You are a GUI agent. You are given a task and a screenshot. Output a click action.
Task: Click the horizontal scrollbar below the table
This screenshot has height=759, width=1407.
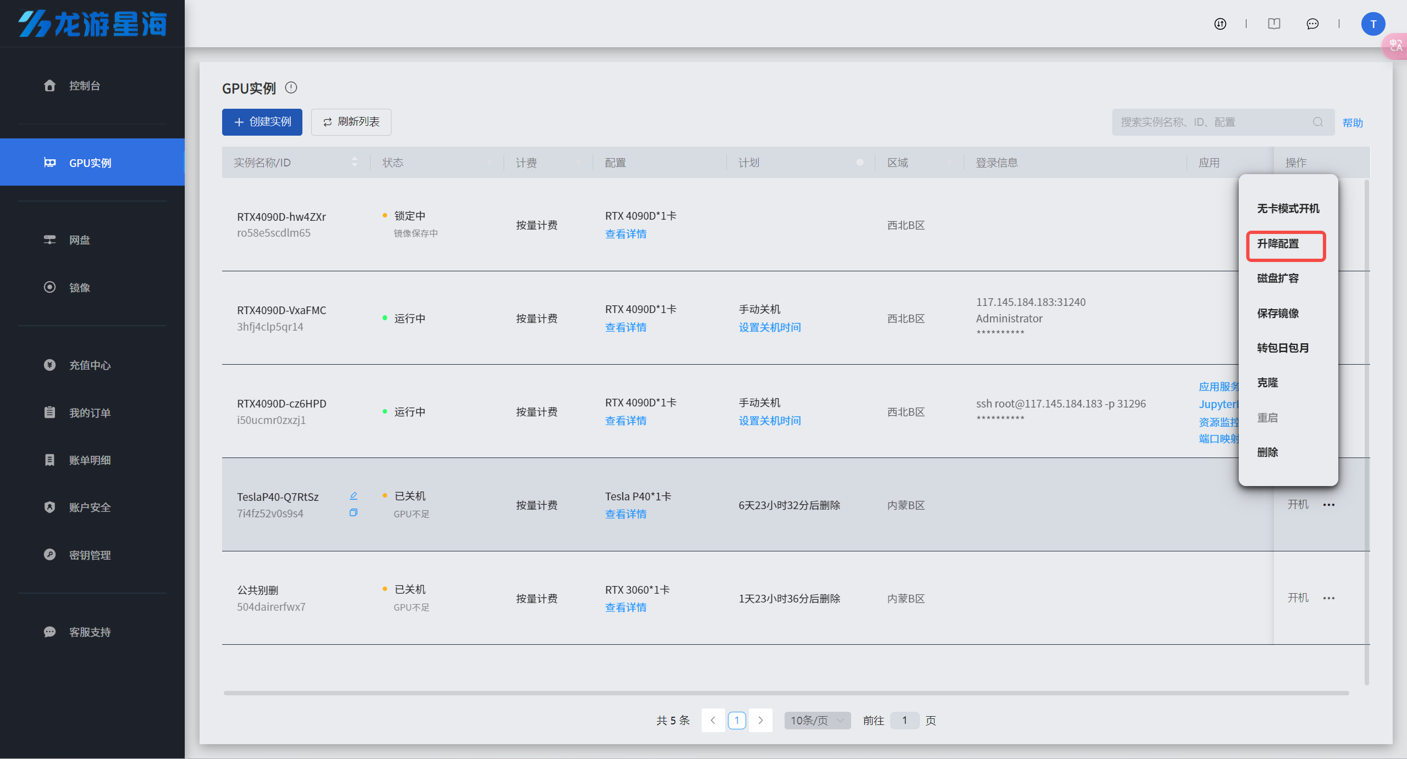tap(786, 693)
